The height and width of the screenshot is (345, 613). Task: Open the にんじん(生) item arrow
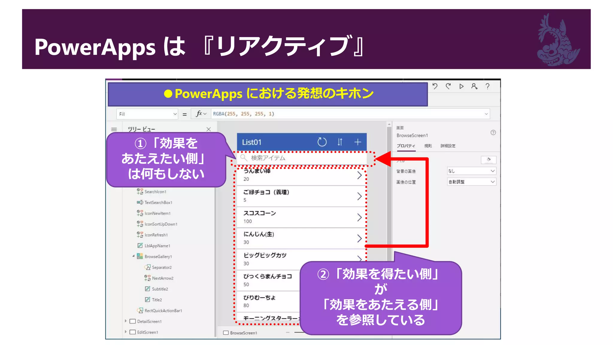[359, 238]
